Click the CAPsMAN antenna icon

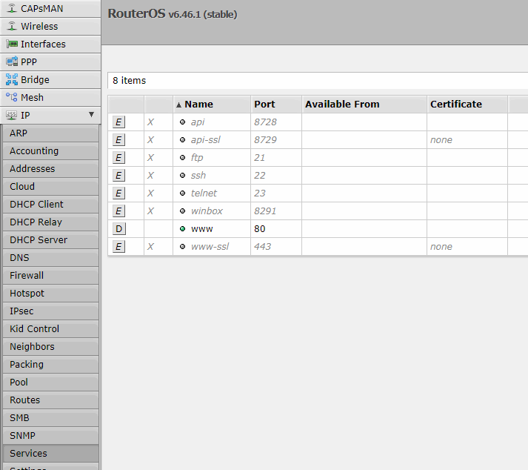tap(12, 8)
